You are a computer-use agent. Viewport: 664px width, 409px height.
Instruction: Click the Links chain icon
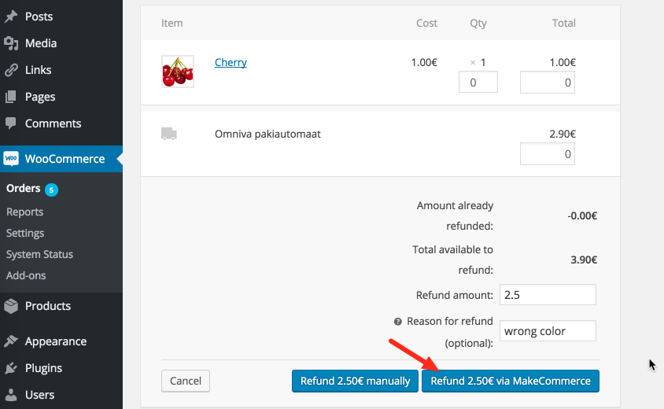click(x=11, y=70)
